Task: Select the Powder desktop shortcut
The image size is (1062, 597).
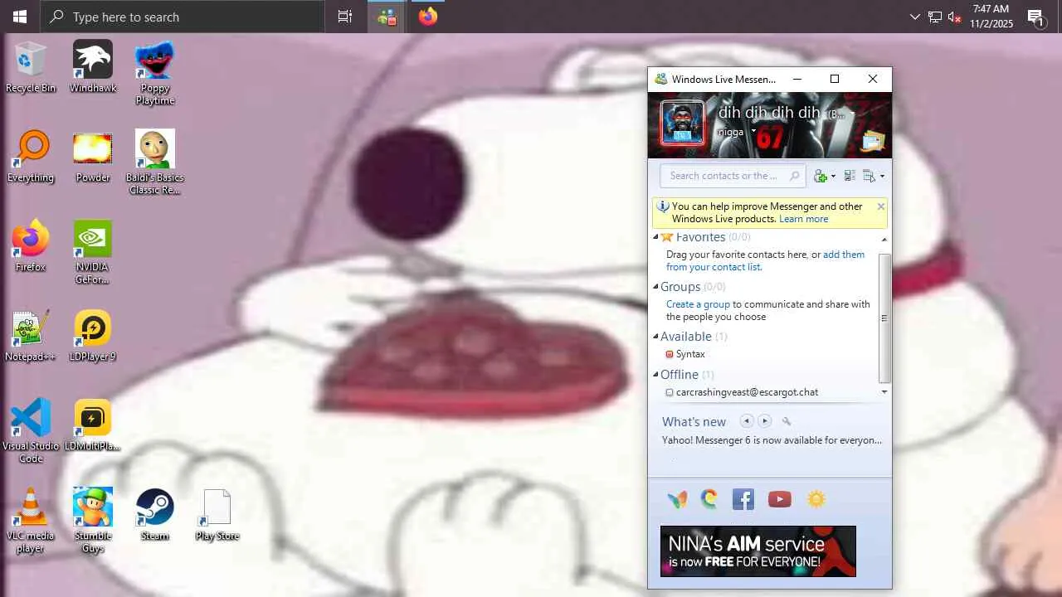Action: [x=93, y=158]
